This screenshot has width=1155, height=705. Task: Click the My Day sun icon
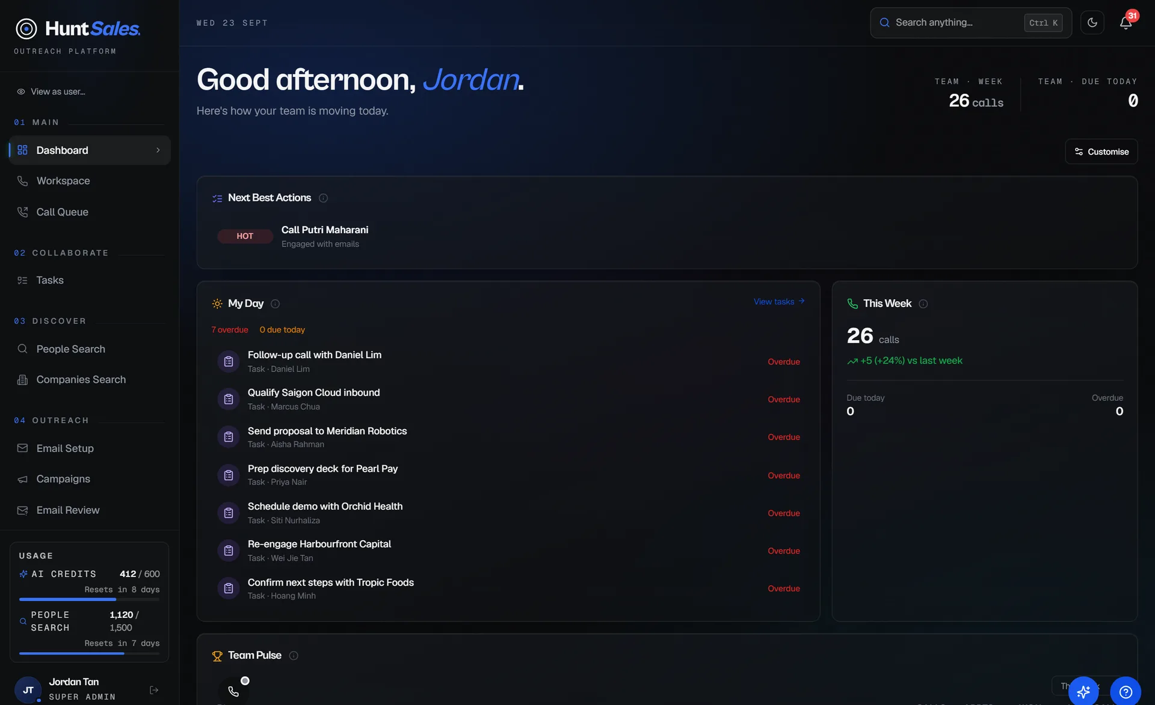(x=217, y=304)
